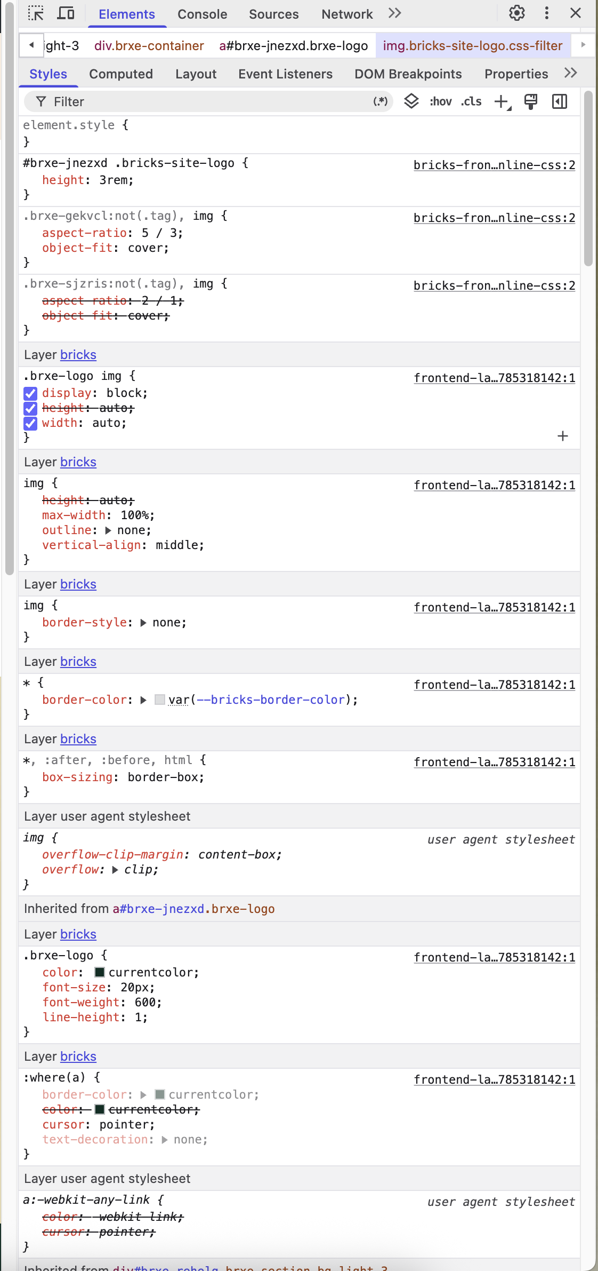Toggle the device toolbar icon
Screen dimensions: 598x1271
(x=66, y=14)
